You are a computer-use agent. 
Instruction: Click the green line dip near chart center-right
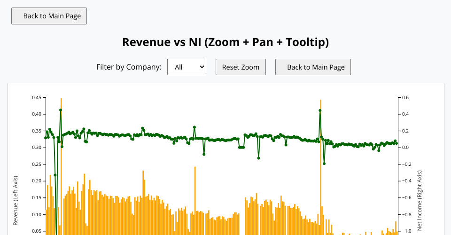(x=258, y=158)
